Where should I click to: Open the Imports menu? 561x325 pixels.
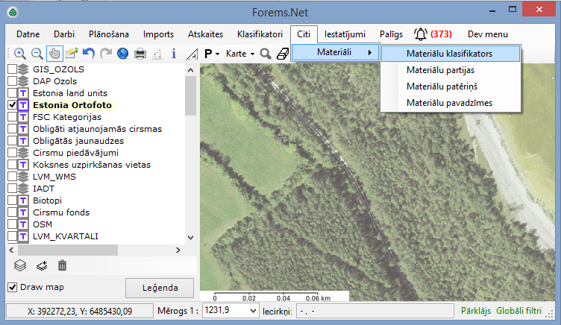tap(158, 34)
